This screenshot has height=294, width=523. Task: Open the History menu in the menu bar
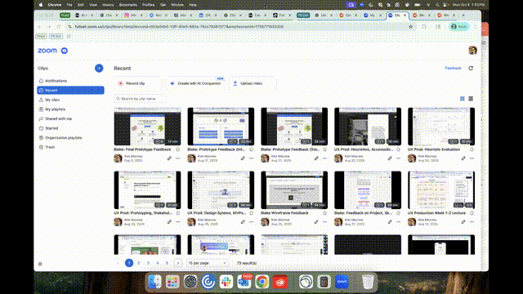click(x=108, y=5)
